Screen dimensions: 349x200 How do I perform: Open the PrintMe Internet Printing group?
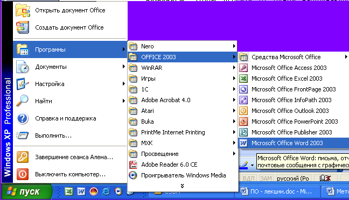(182, 132)
